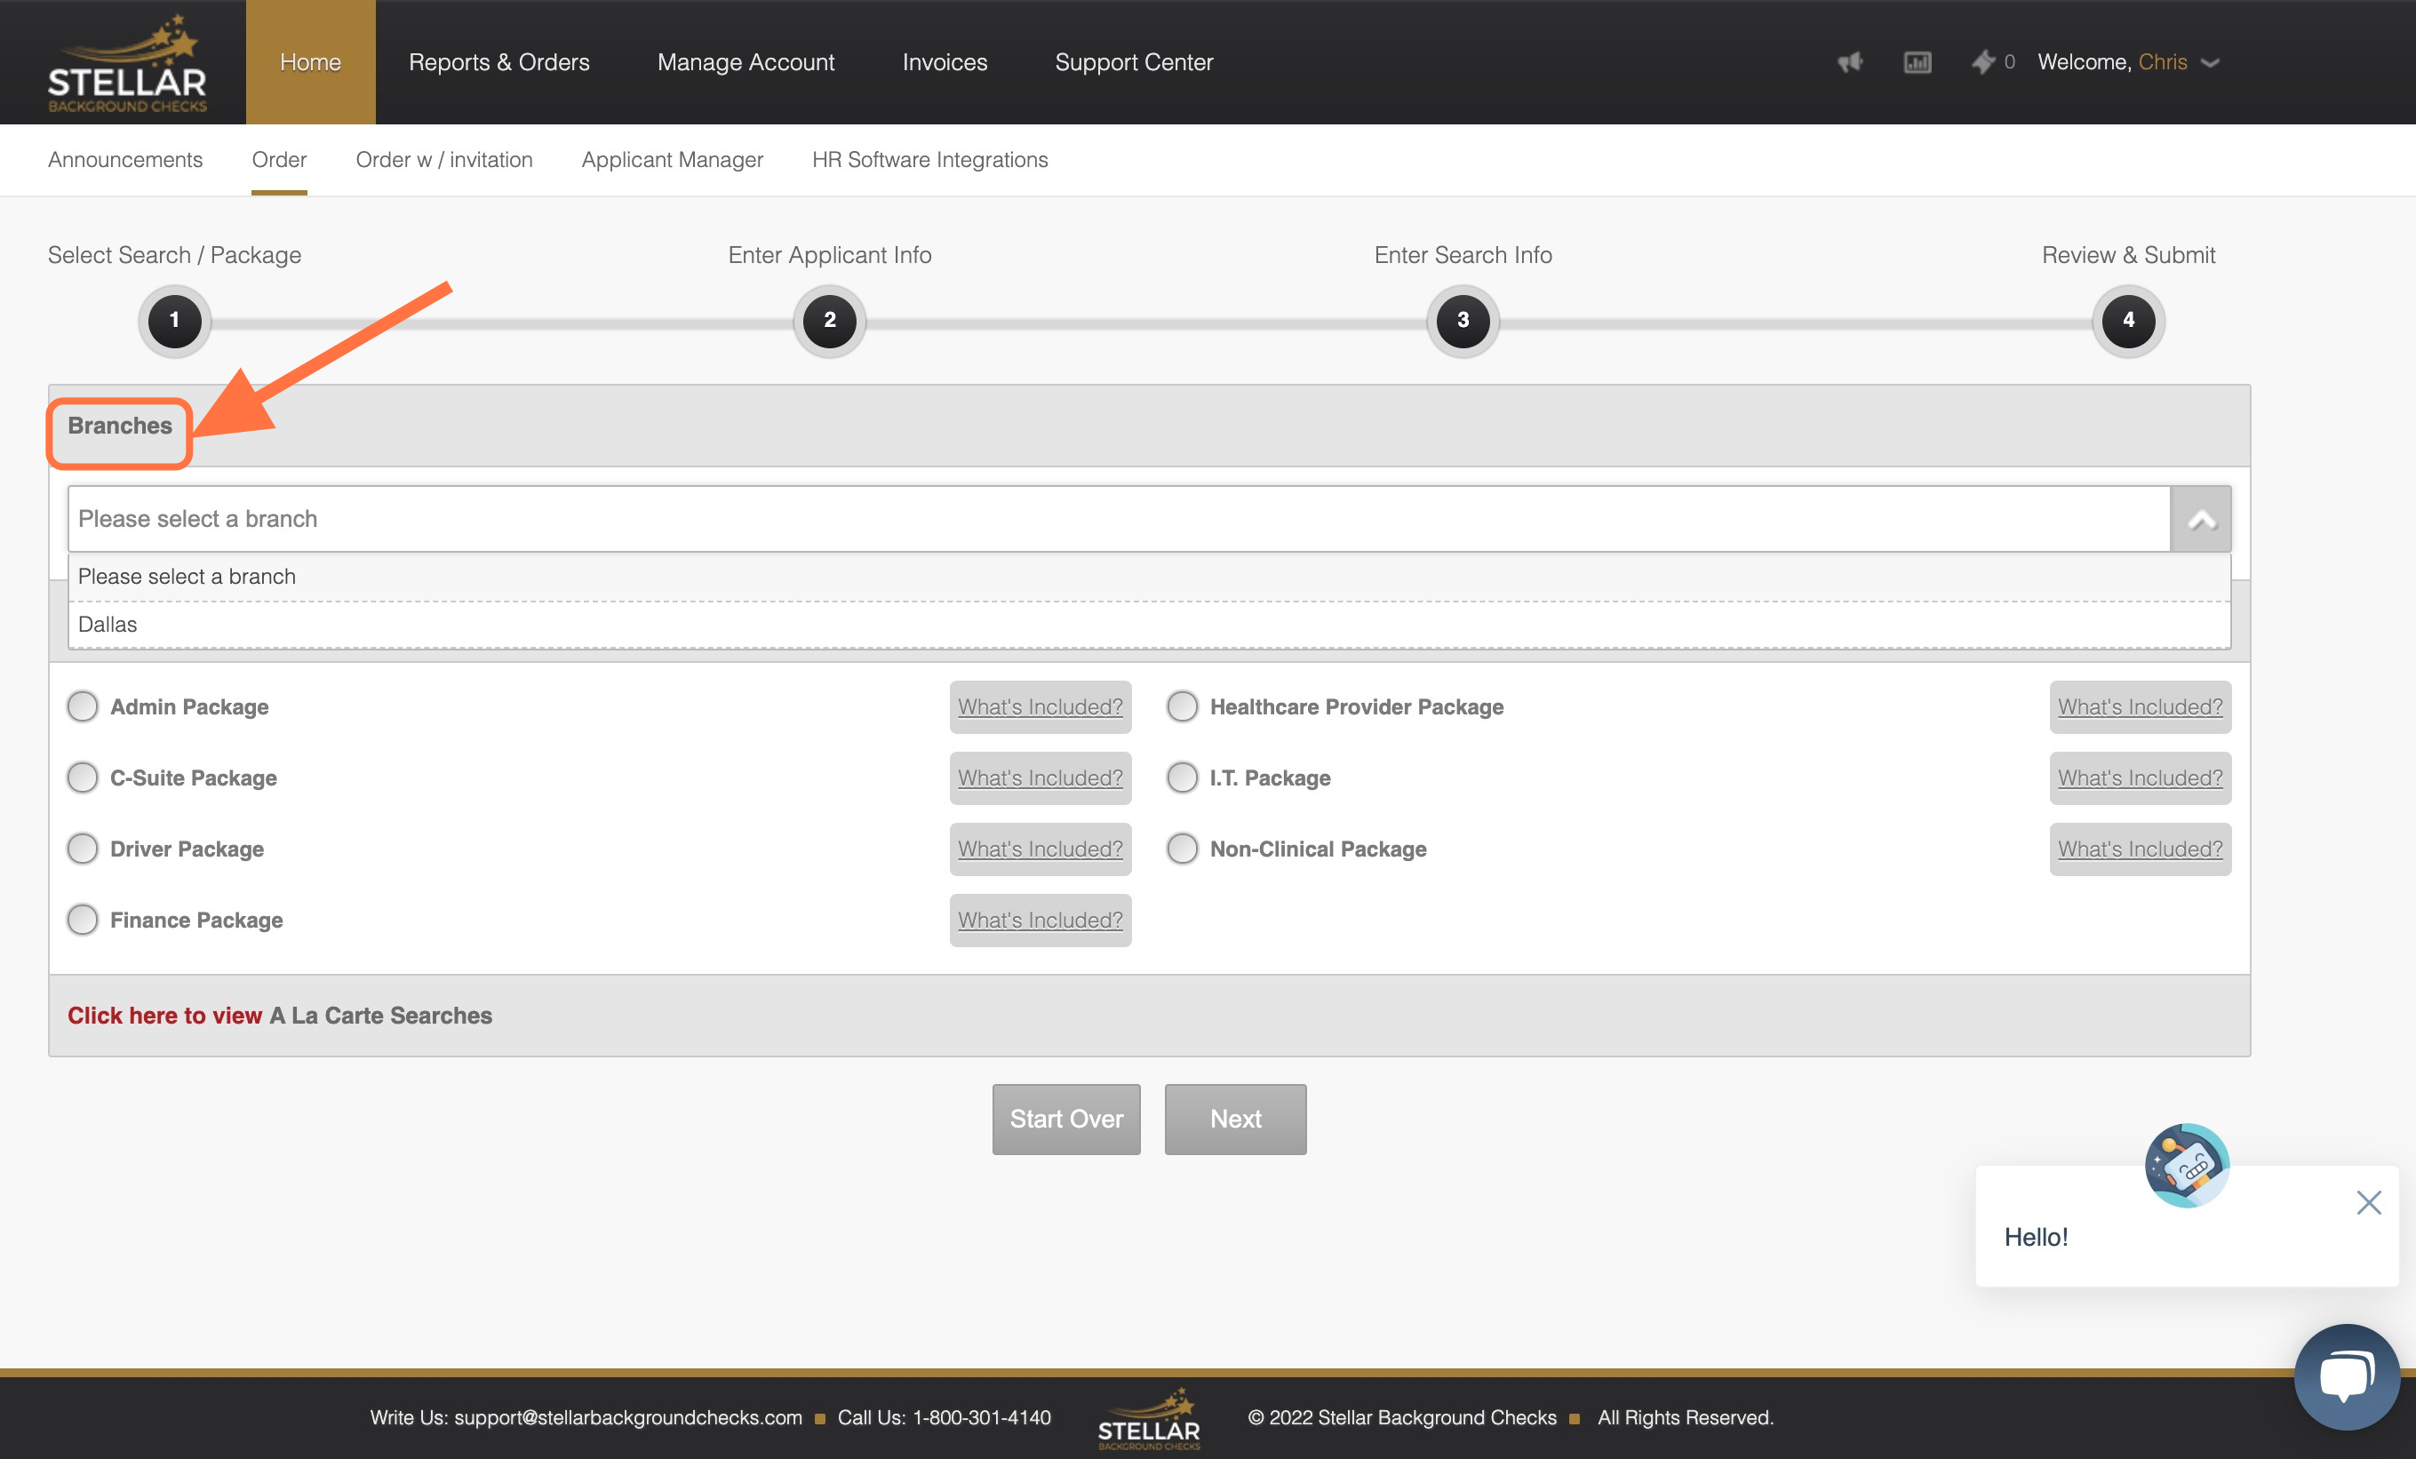Click the chatbot avatar icon
This screenshot has height=1459, width=2416.
point(2187,1165)
